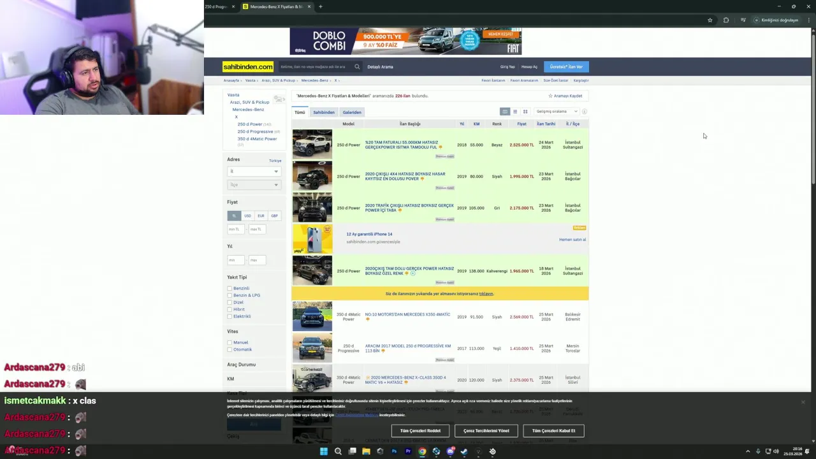
Task: Check the Dizel fuel filter
Action: (x=229, y=302)
